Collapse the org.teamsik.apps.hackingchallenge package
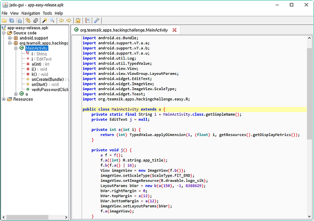The image size is (314, 221). [x=10, y=43]
